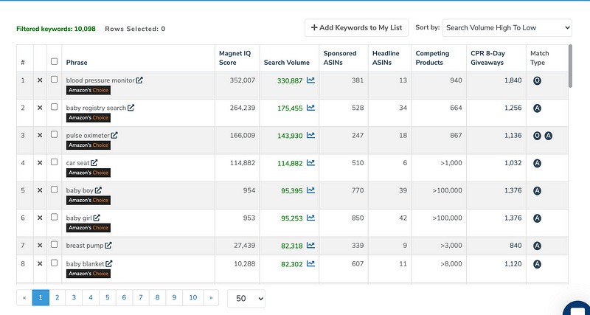590x315 pixels.
Task: Open the rows-per-page 50 dropdown
Action: pos(246,299)
